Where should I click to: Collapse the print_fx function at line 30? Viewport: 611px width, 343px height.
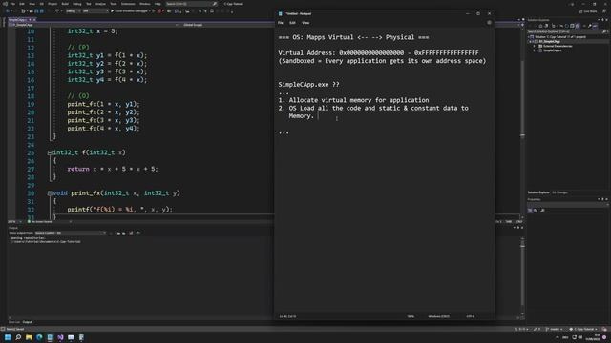click(x=50, y=193)
